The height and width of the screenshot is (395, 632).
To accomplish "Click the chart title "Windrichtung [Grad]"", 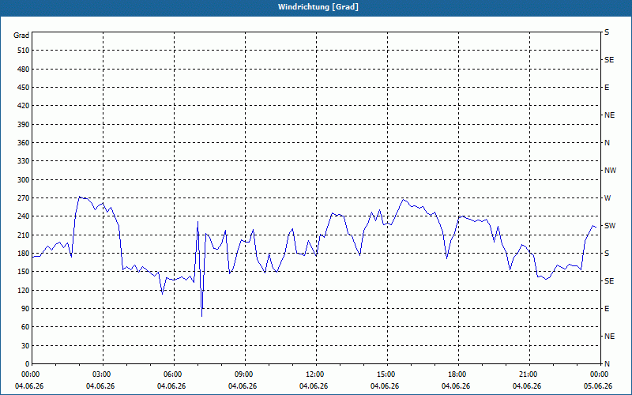I will coord(318,7).
